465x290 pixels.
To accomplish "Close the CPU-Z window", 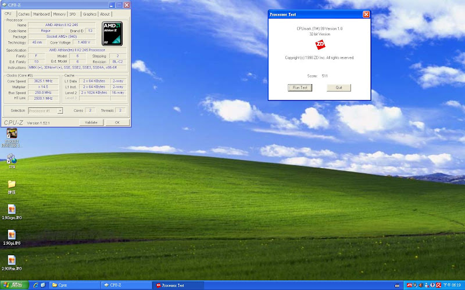I will tap(127, 5).
